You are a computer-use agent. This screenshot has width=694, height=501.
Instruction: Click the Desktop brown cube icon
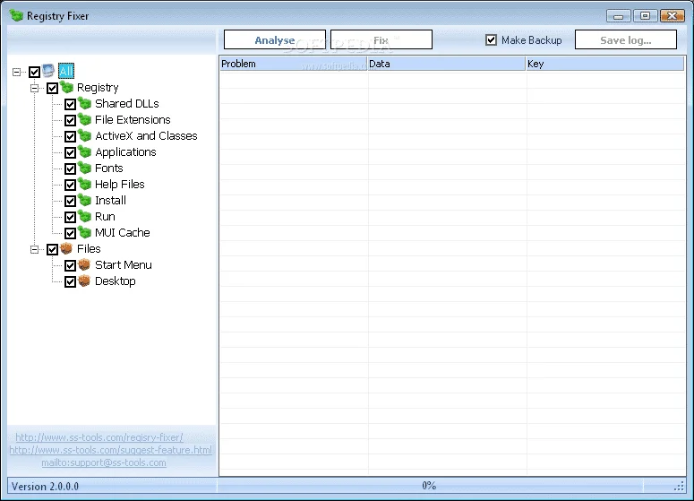[x=84, y=281]
